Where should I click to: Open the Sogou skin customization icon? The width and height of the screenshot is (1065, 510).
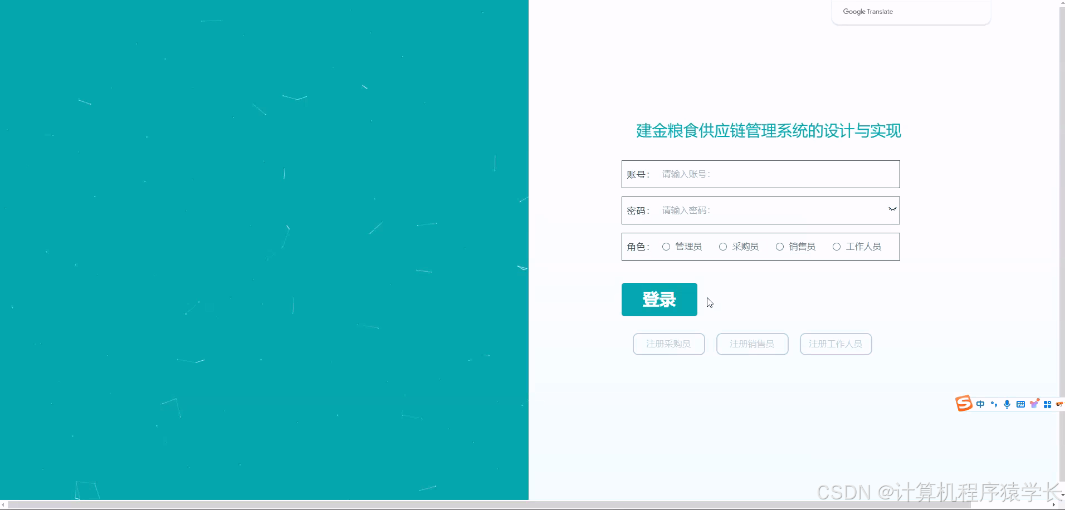[x=1035, y=404]
